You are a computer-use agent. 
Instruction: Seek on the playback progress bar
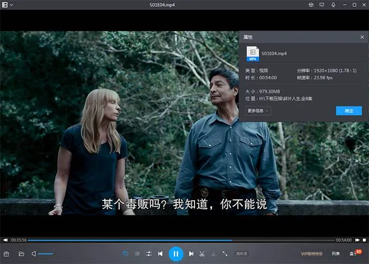point(181,240)
